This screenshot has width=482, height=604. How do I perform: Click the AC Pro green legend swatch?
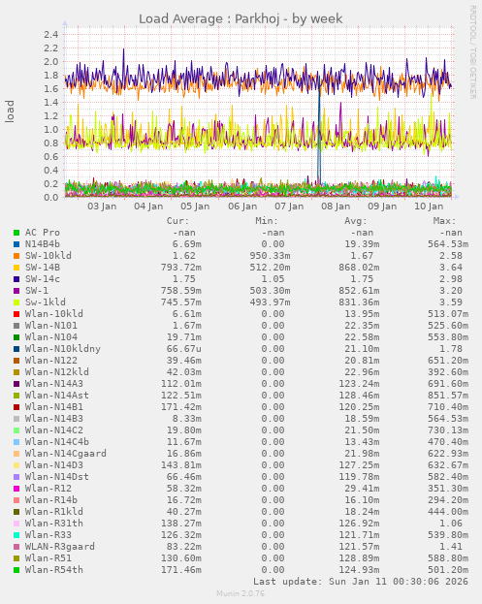click(16, 233)
